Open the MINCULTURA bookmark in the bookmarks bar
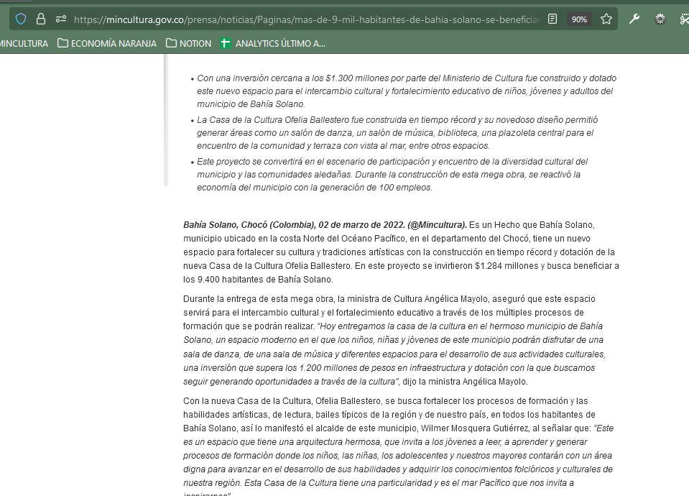This screenshot has height=496, width=689. [x=24, y=44]
